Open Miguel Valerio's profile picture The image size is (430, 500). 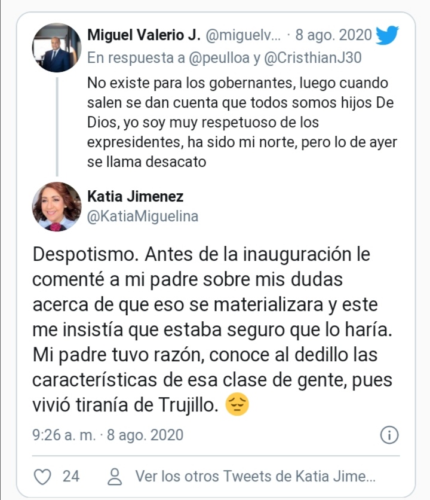pyautogui.click(x=57, y=48)
